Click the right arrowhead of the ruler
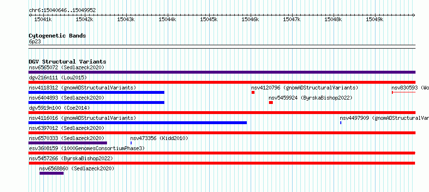This screenshot has height=192, width=429. click(x=414, y=15)
